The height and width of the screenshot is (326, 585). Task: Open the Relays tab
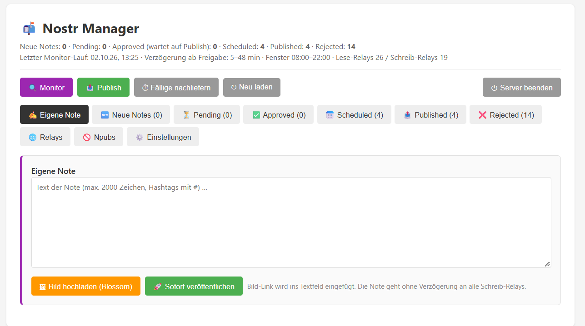point(45,137)
